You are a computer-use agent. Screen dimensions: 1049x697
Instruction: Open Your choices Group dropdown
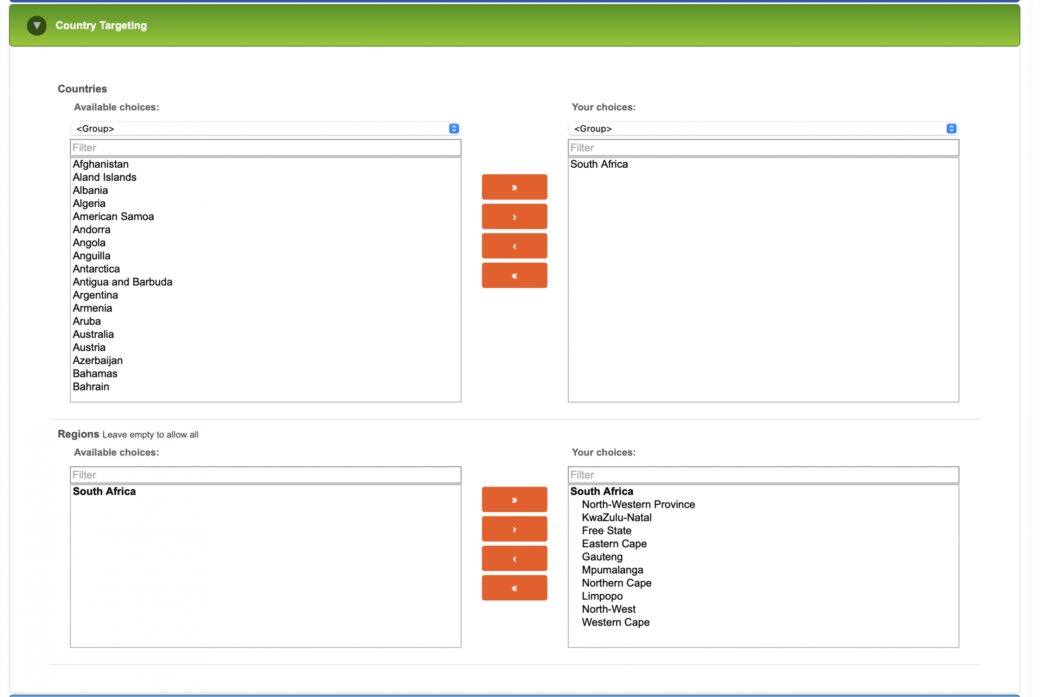[x=763, y=128]
